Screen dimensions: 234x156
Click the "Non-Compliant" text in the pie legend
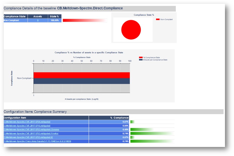click(166, 19)
